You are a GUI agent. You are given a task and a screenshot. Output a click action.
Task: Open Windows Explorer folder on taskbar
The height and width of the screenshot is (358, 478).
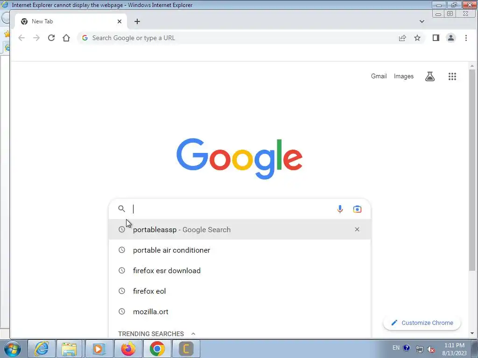[69, 349]
